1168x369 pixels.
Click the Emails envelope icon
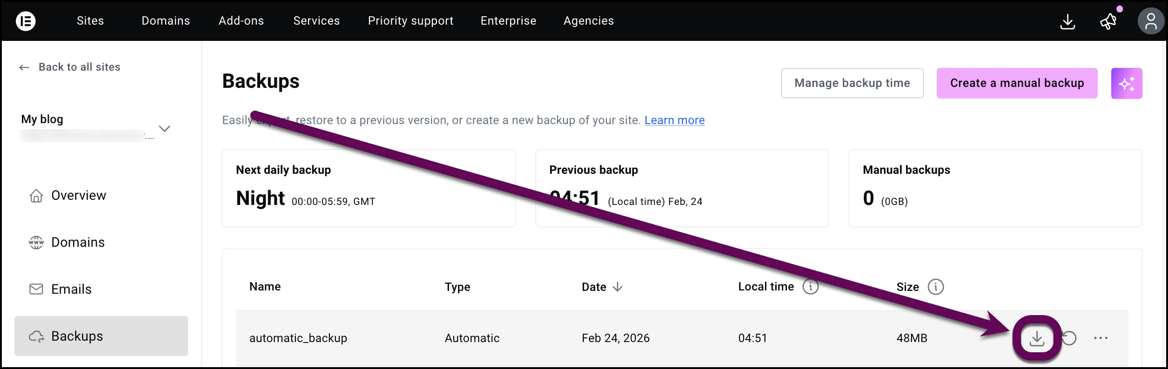click(36, 289)
